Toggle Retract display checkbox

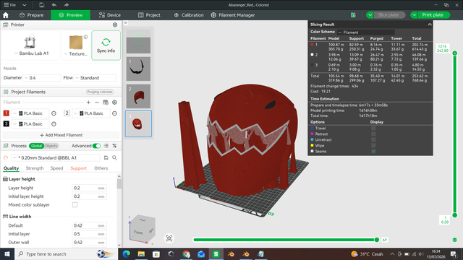pyautogui.click(x=373, y=134)
